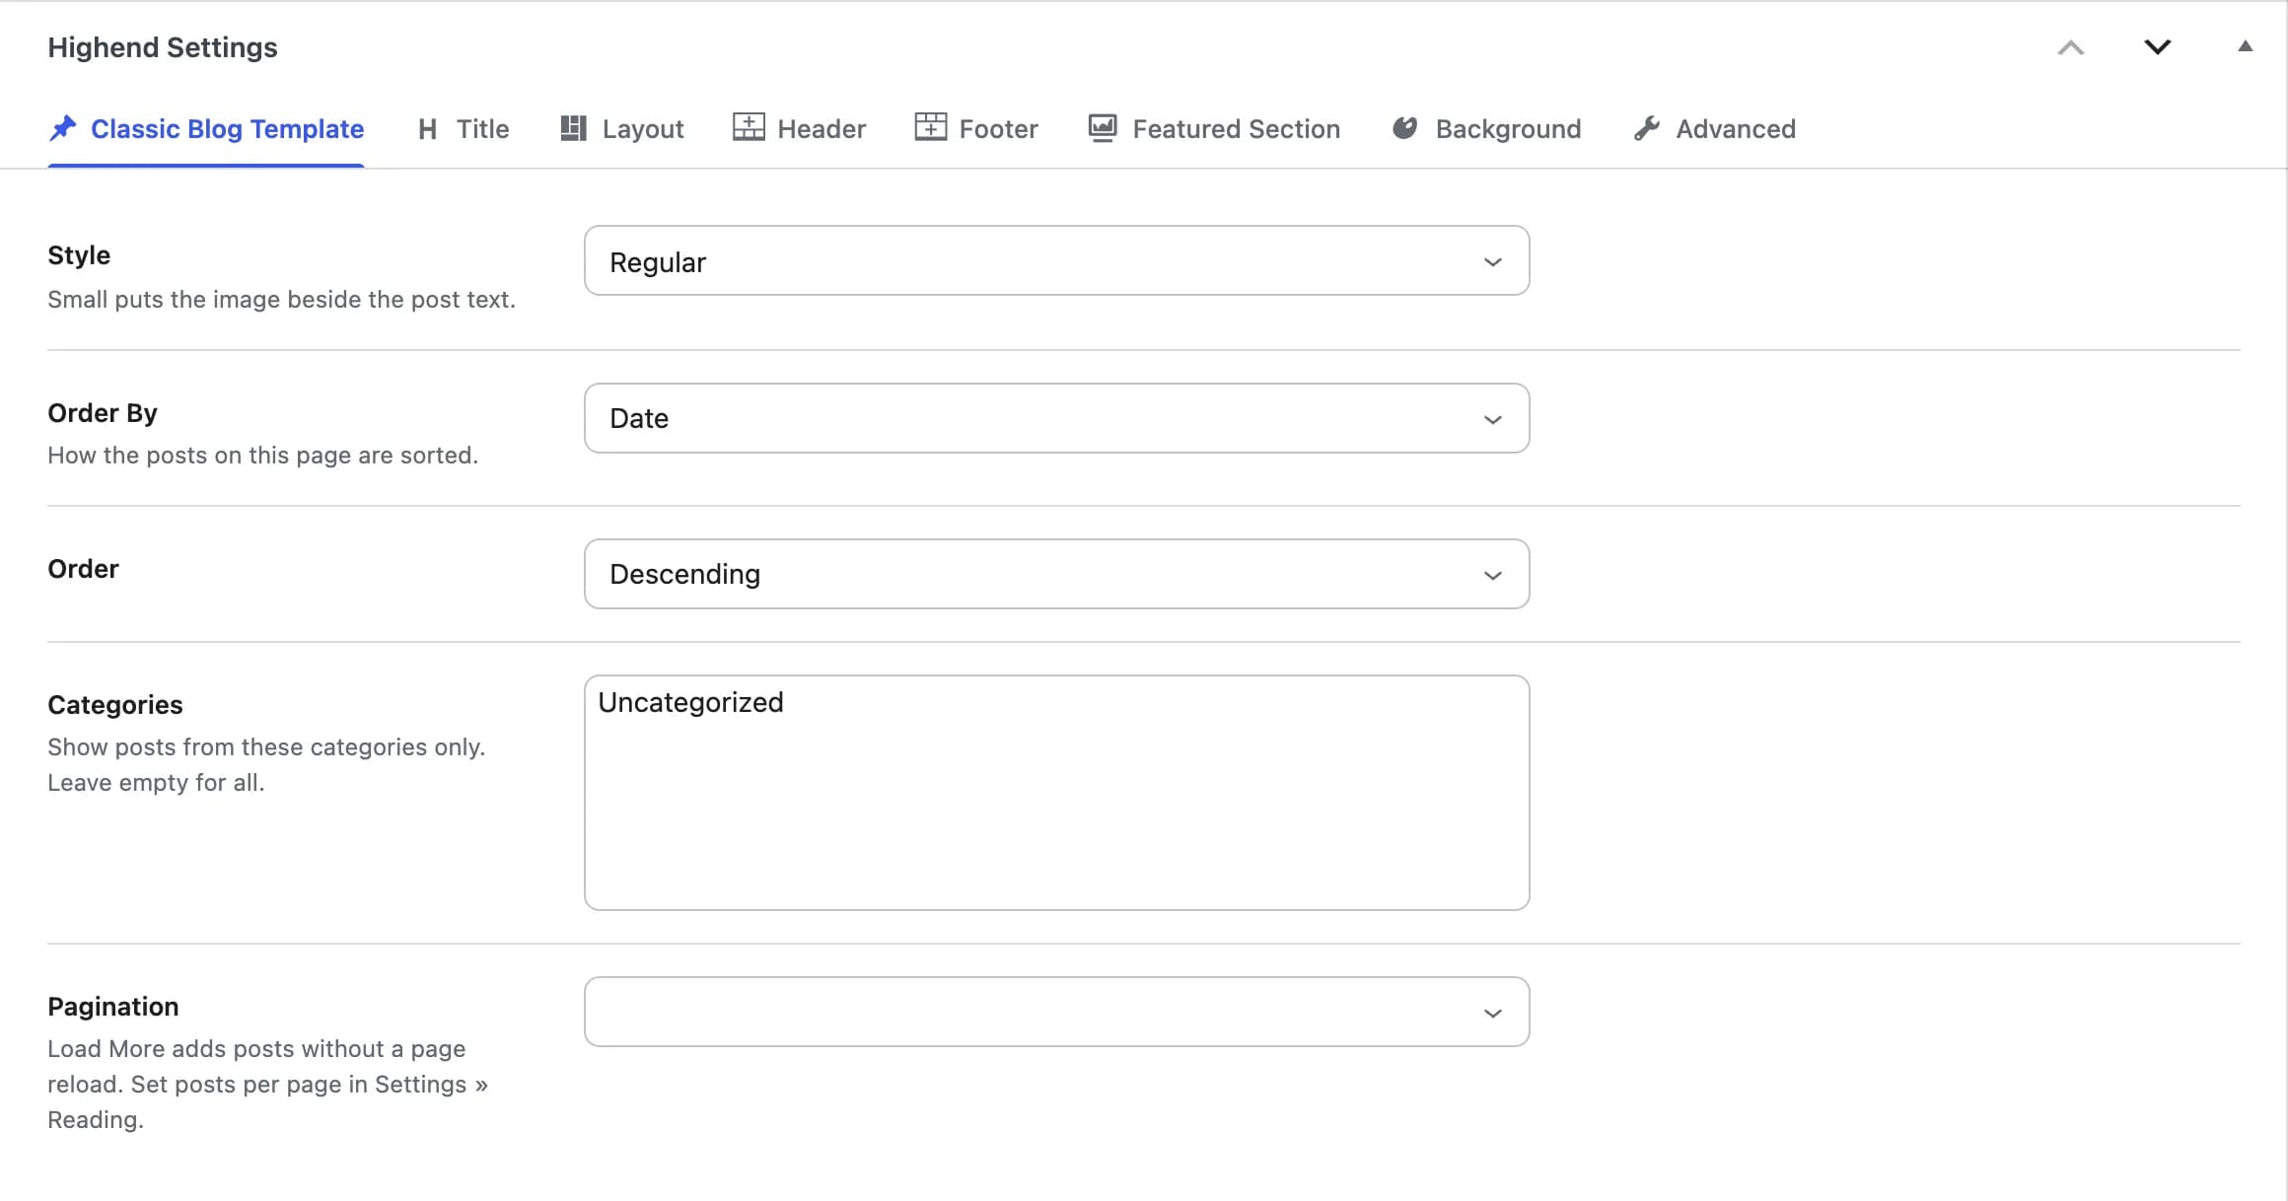Collapse the Highend Settings panel

coord(2246,45)
